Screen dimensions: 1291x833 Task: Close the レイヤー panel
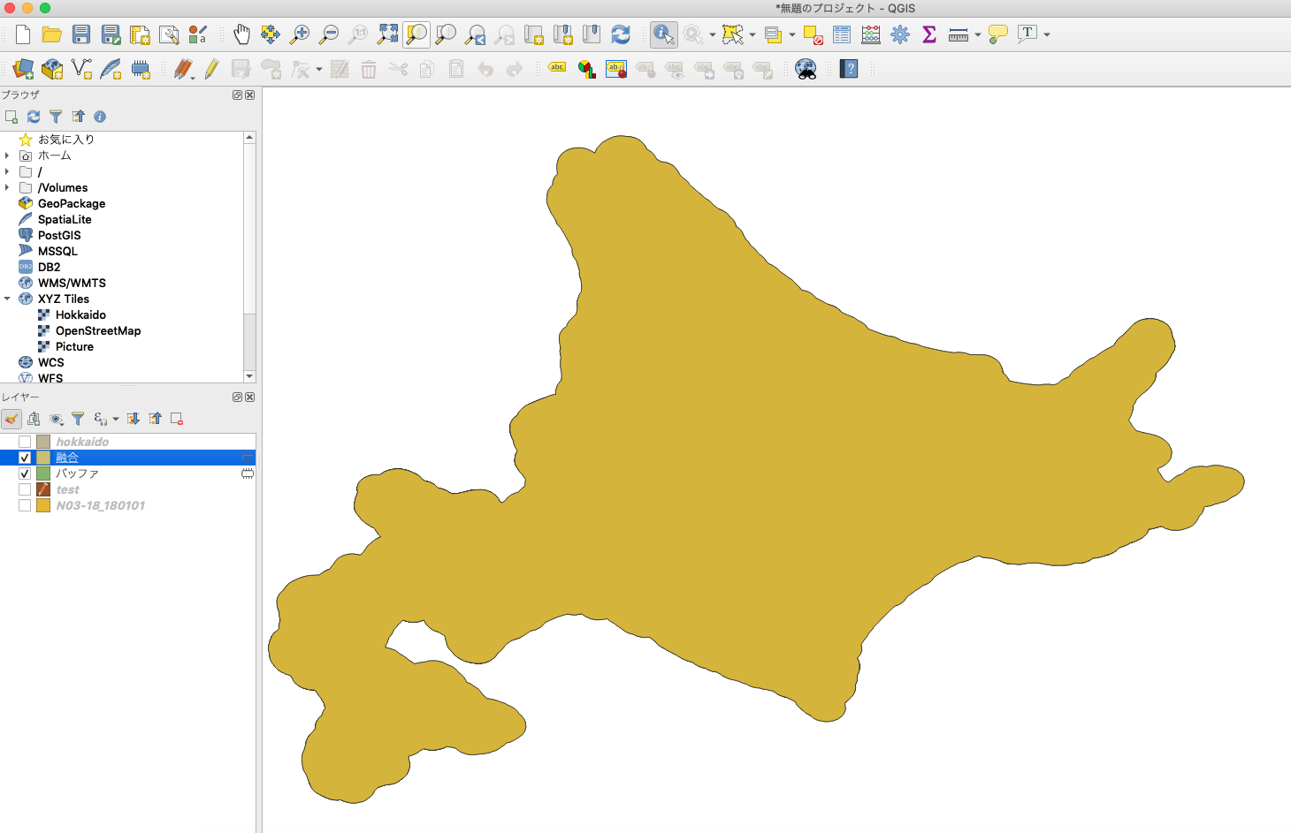[250, 398]
